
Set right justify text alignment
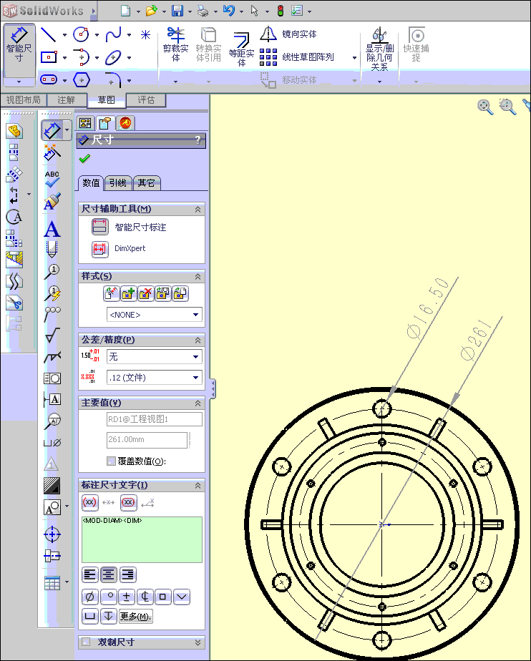click(x=128, y=574)
